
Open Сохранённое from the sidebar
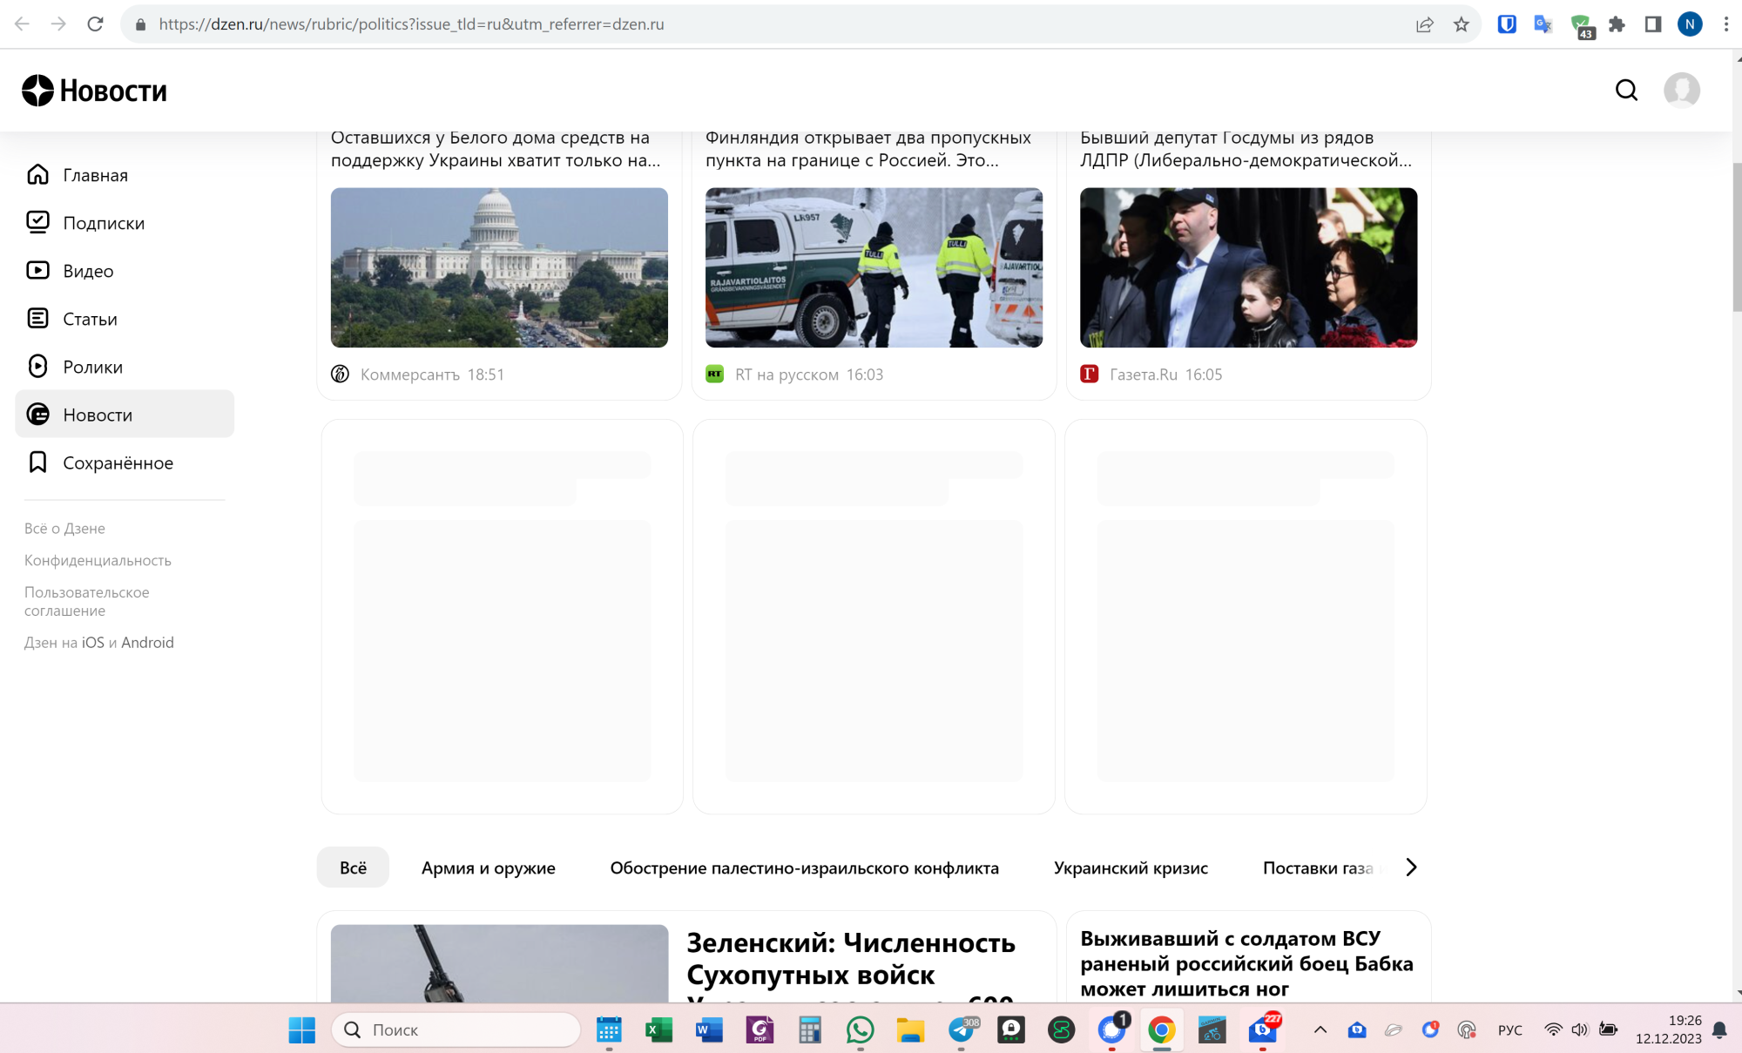point(117,462)
